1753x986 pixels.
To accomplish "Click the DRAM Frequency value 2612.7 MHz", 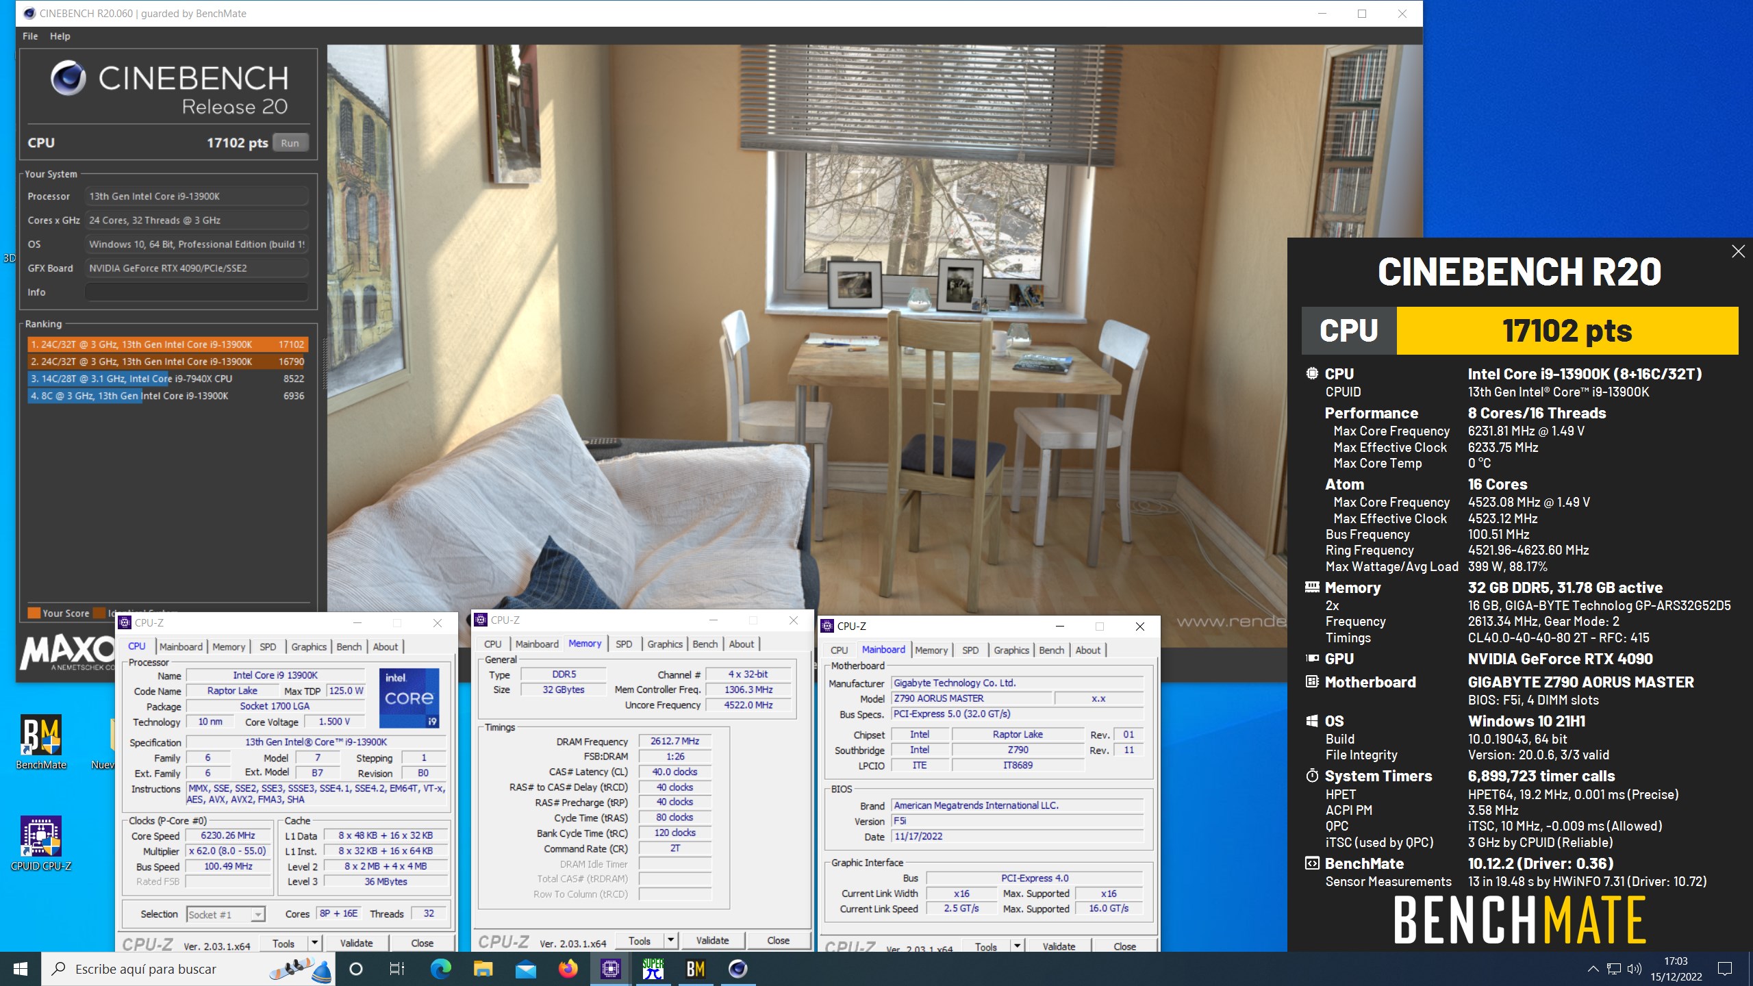I will point(674,741).
